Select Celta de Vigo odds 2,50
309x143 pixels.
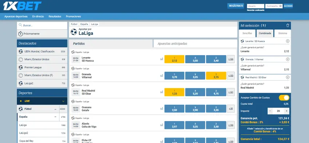(x=216, y=125)
